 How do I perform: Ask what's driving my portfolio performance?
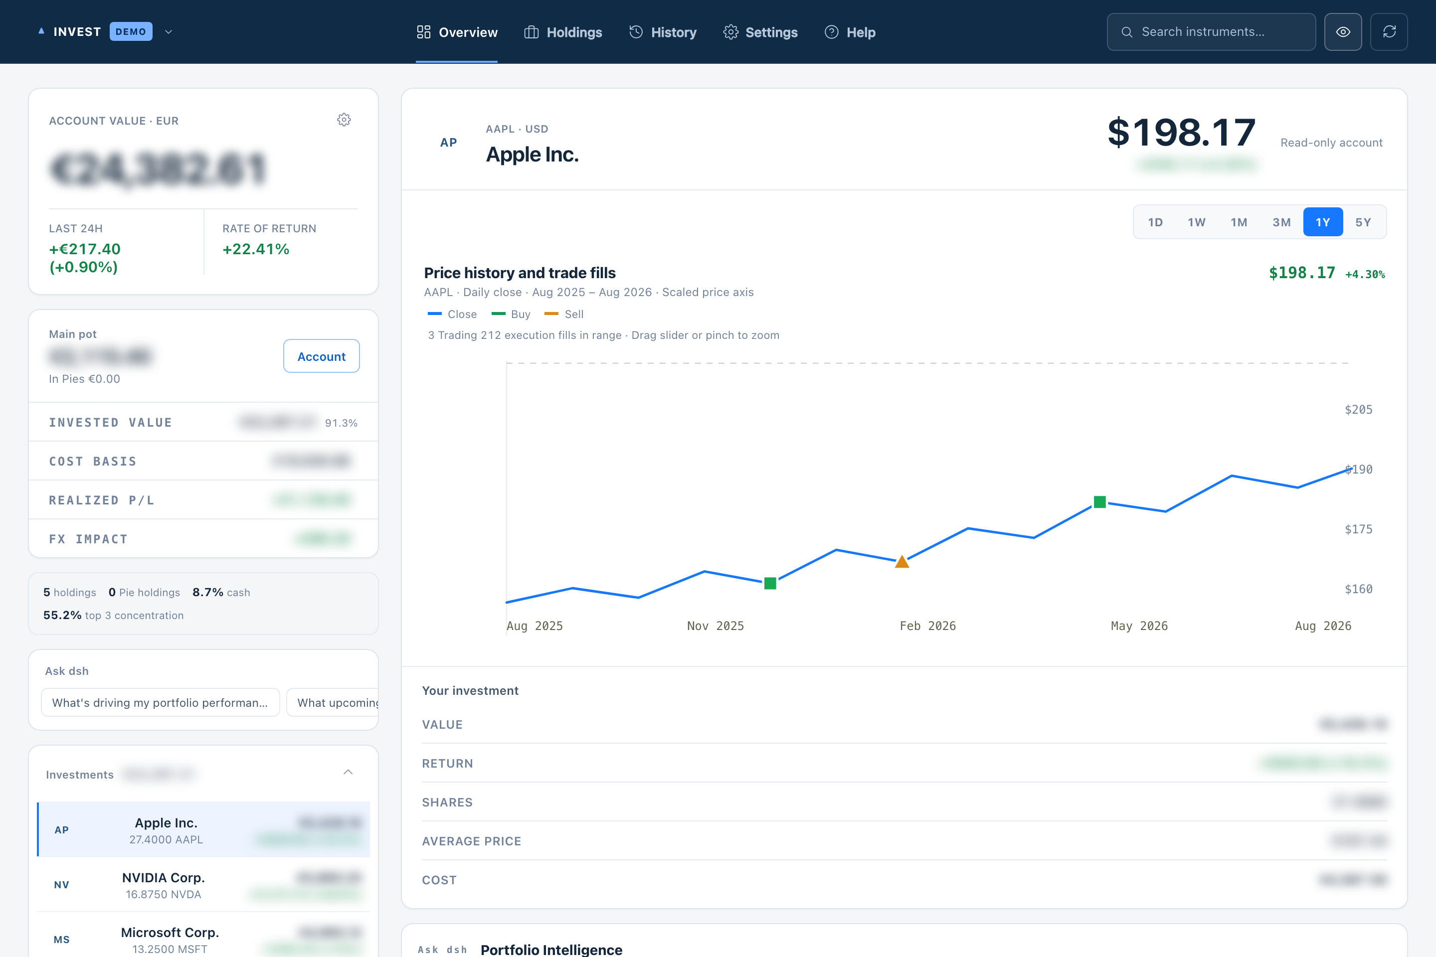point(160,702)
